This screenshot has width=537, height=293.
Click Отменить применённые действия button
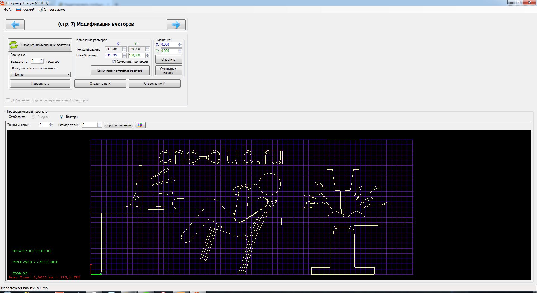point(40,45)
